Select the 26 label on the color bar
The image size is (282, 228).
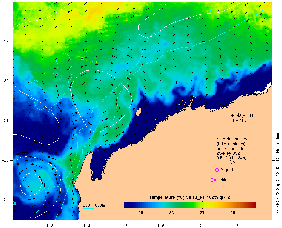pyautogui.click(x=172, y=213)
